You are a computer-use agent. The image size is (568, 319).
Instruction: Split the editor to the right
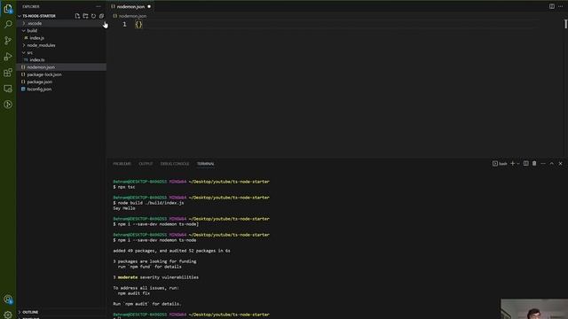(x=552, y=6)
